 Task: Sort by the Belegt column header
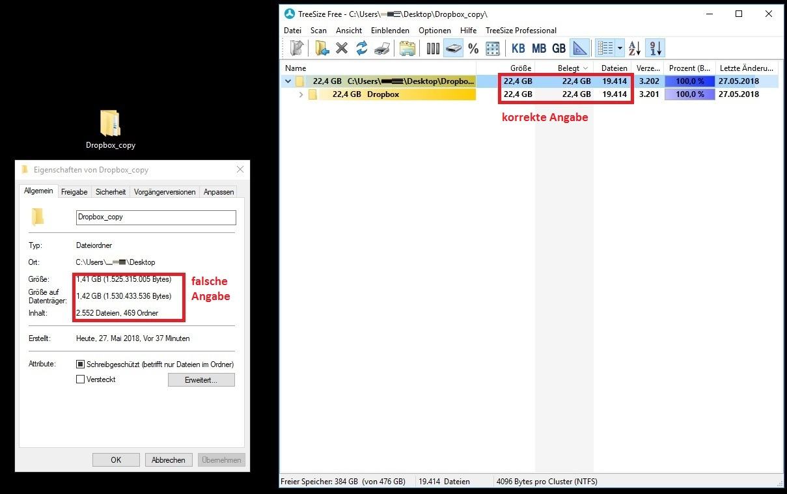564,68
